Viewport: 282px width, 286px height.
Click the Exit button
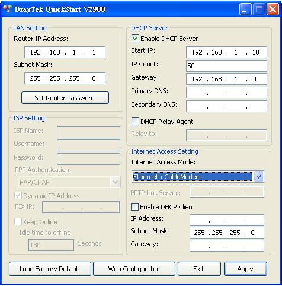coord(199,269)
